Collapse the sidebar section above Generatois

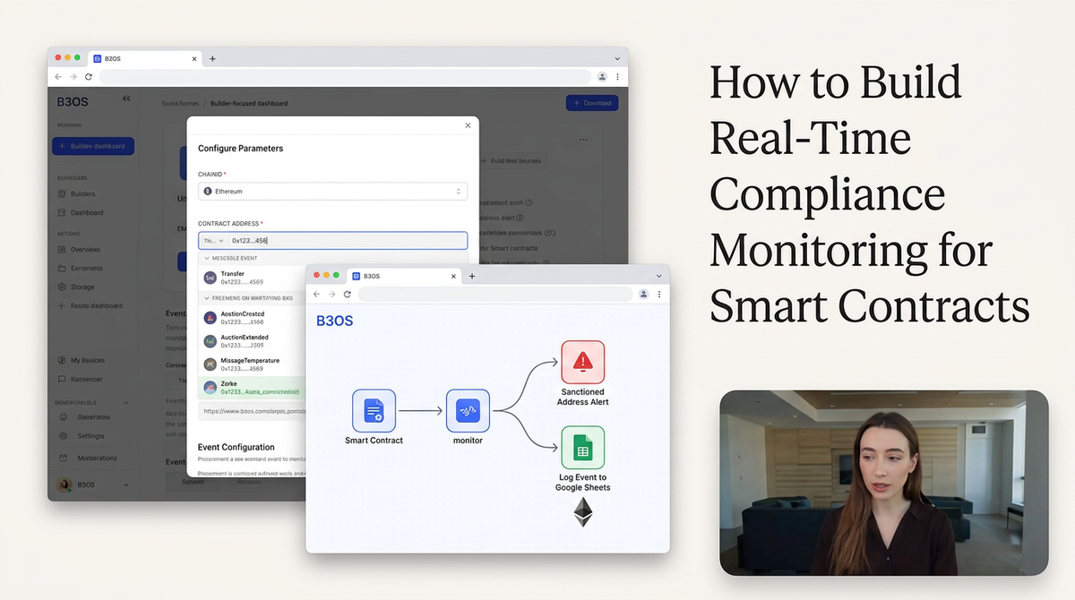(125, 403)
